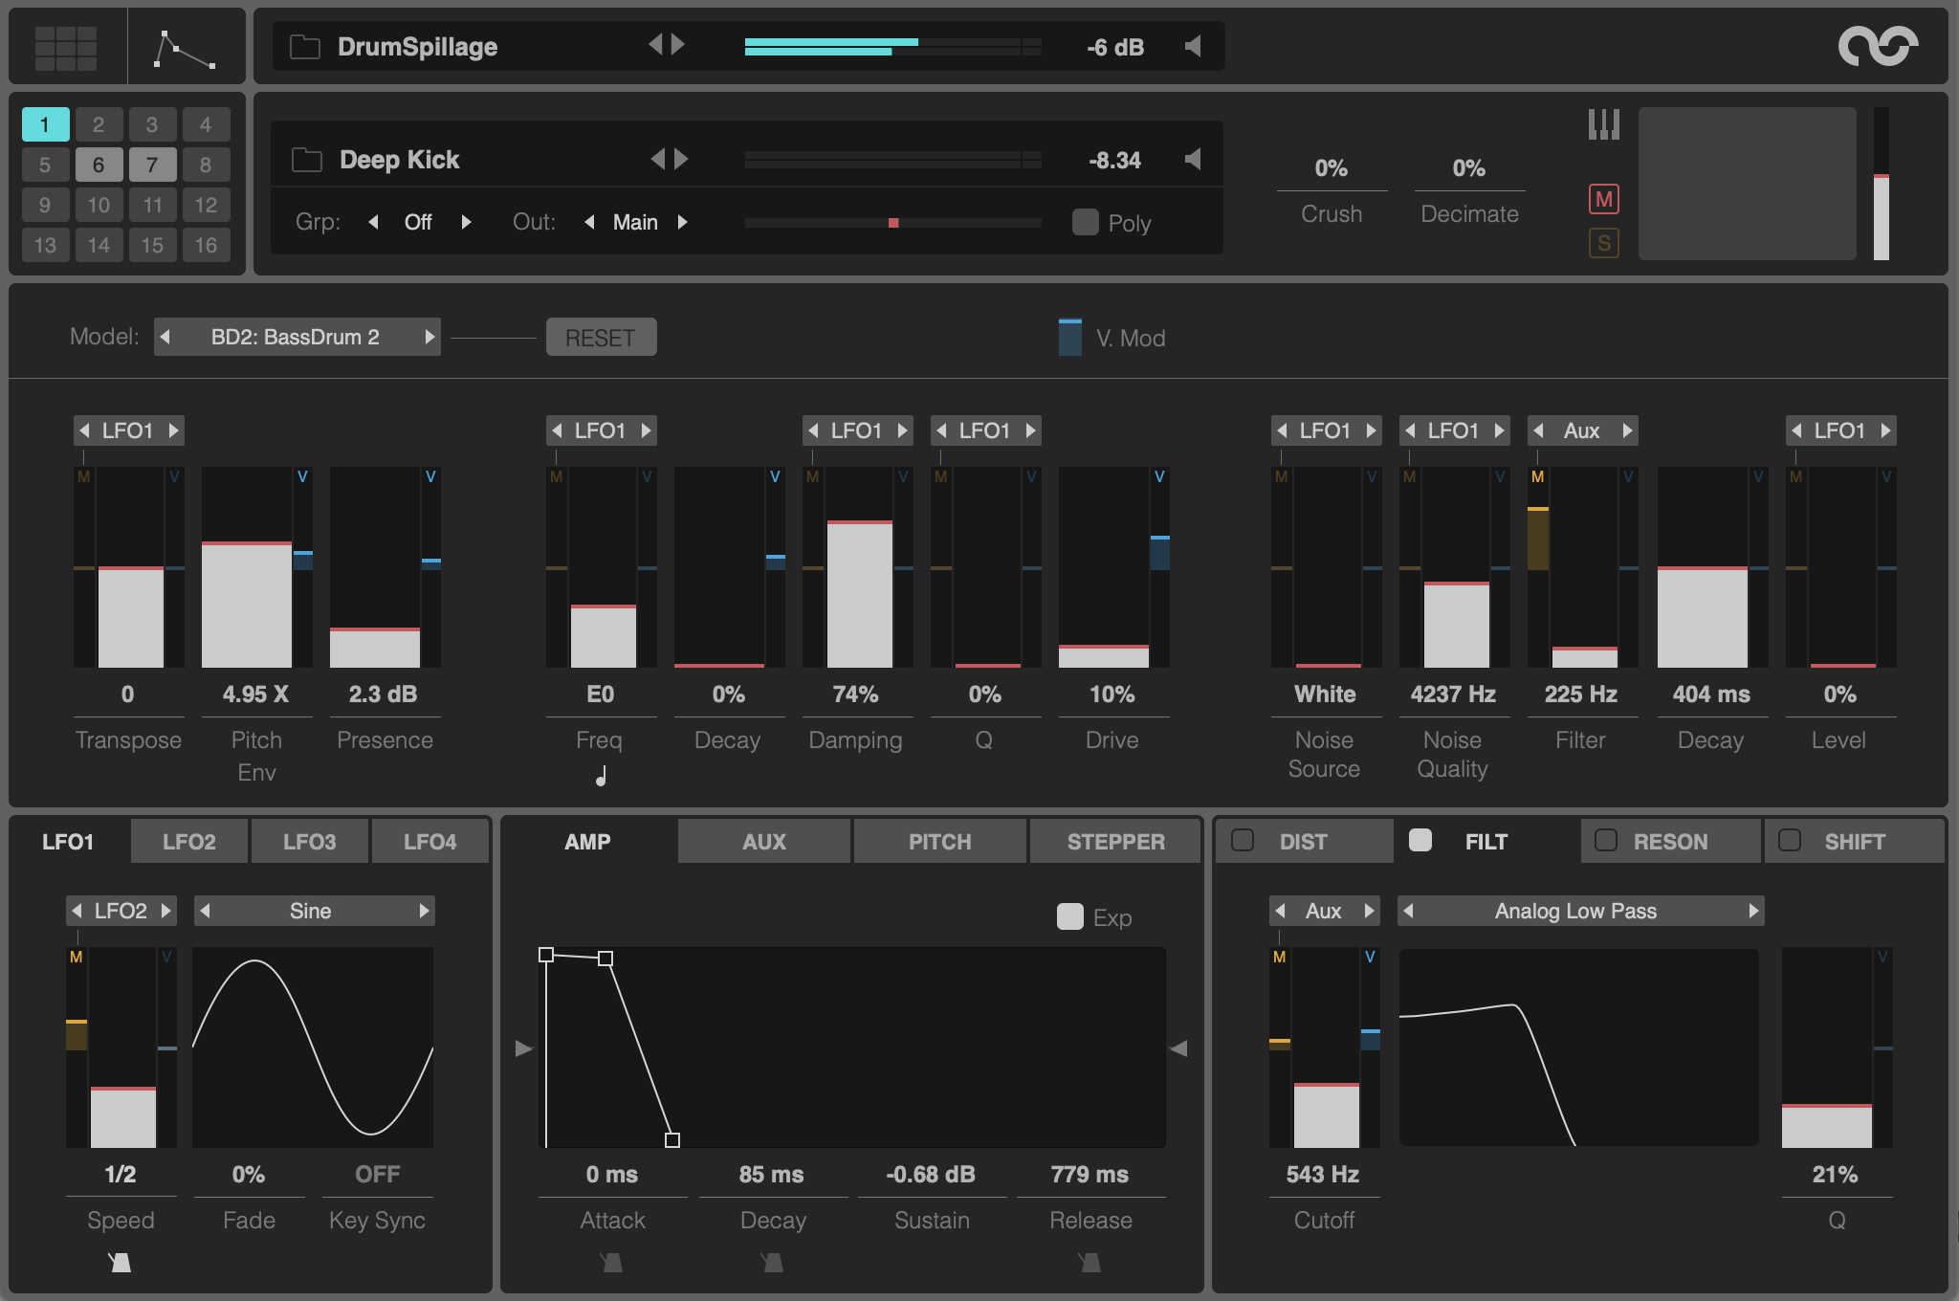The height and width of the screenshot is (1301, 1959).
Task: Enable the DIST effect checkbox
Action: pos(1243,841)
